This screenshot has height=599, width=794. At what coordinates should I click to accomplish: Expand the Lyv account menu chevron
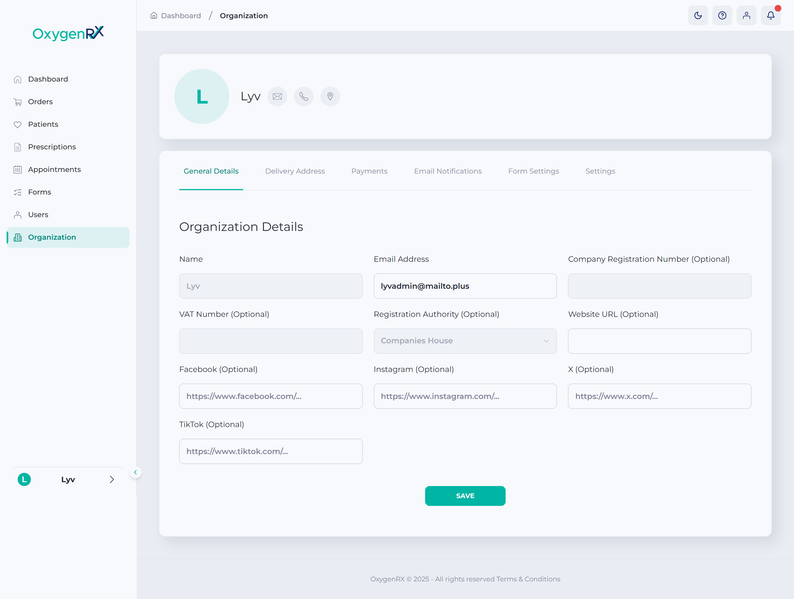[112, 480]
